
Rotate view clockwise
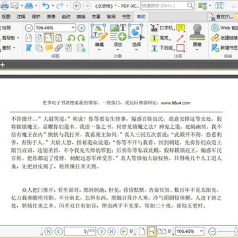81,38
